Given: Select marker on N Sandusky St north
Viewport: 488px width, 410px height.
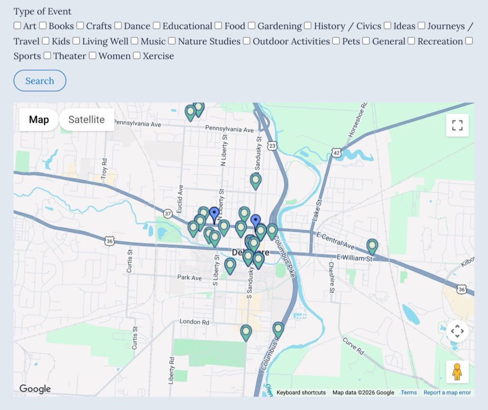Looking at the screenshot, I should [x=255, y=181].
